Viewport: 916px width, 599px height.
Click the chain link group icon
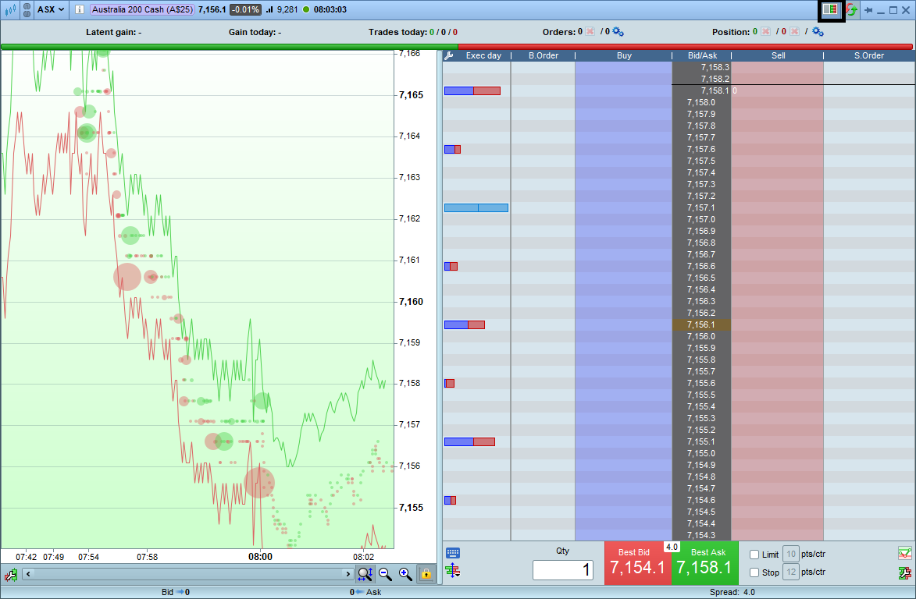click(x=27, y=10)
